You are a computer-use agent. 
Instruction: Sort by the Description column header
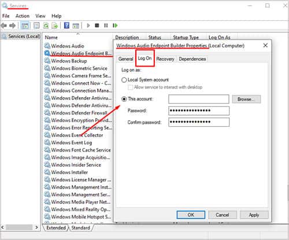(x=127, y=38)
